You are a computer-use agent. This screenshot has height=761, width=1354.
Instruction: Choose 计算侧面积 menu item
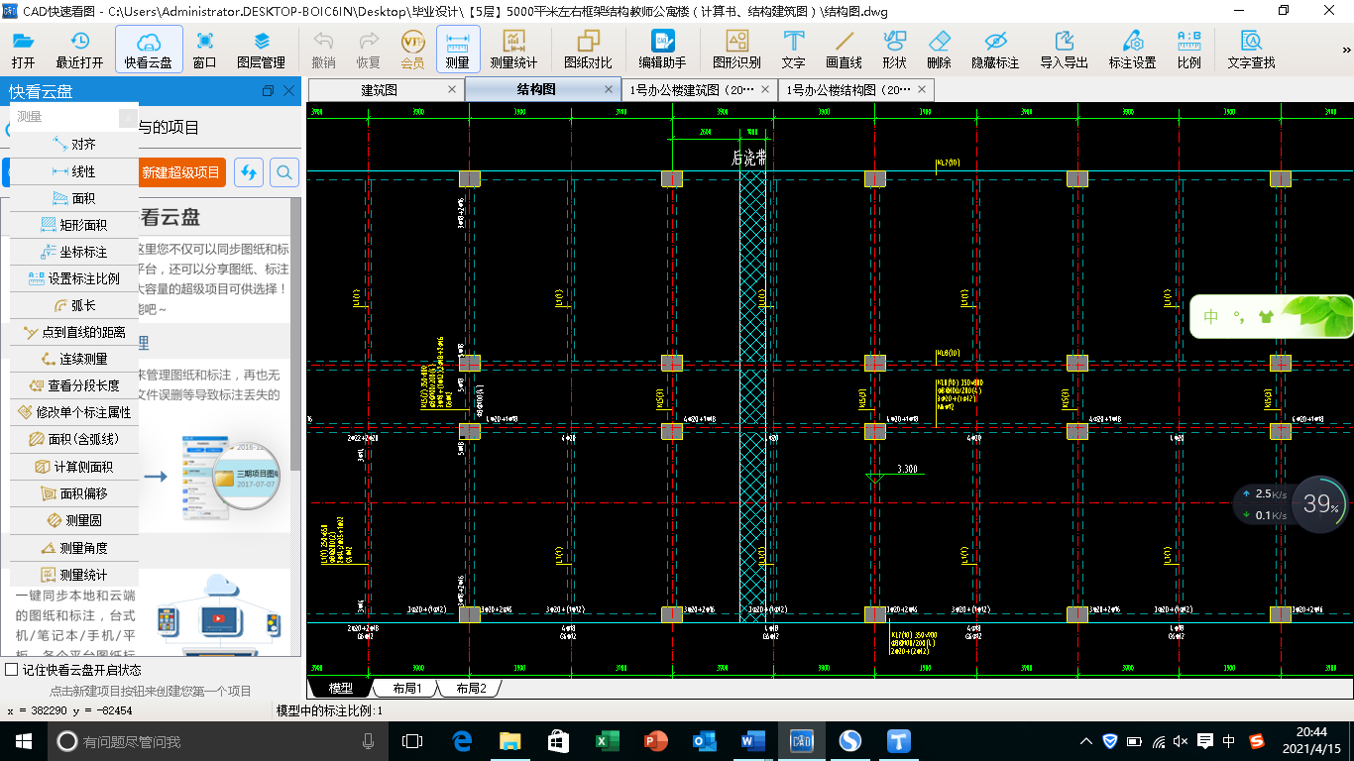pyautogui.click(x=74, y=467)
